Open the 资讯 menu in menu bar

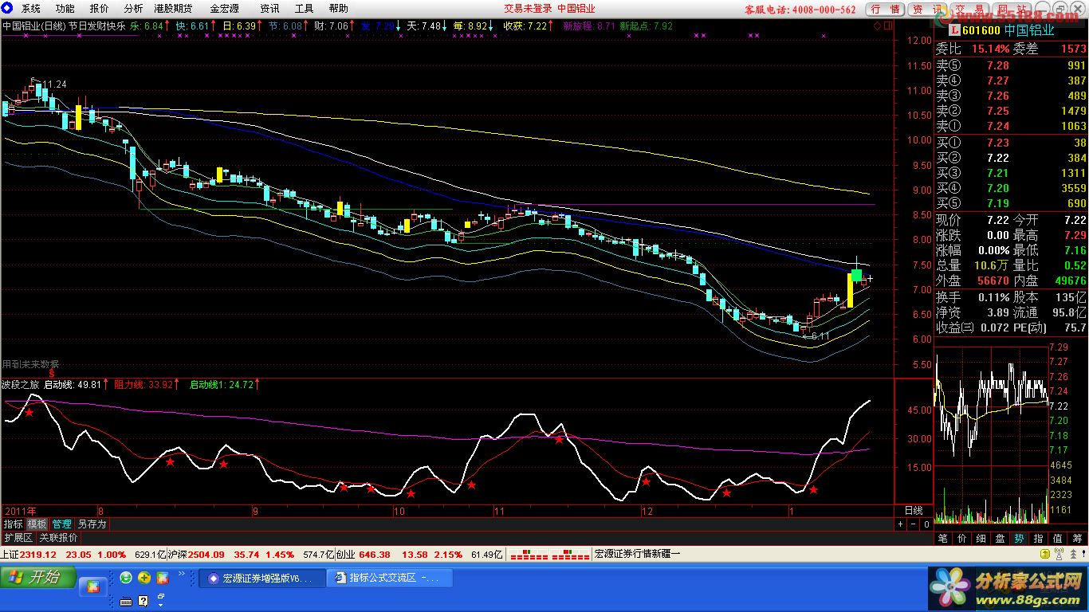pos(269,9)
